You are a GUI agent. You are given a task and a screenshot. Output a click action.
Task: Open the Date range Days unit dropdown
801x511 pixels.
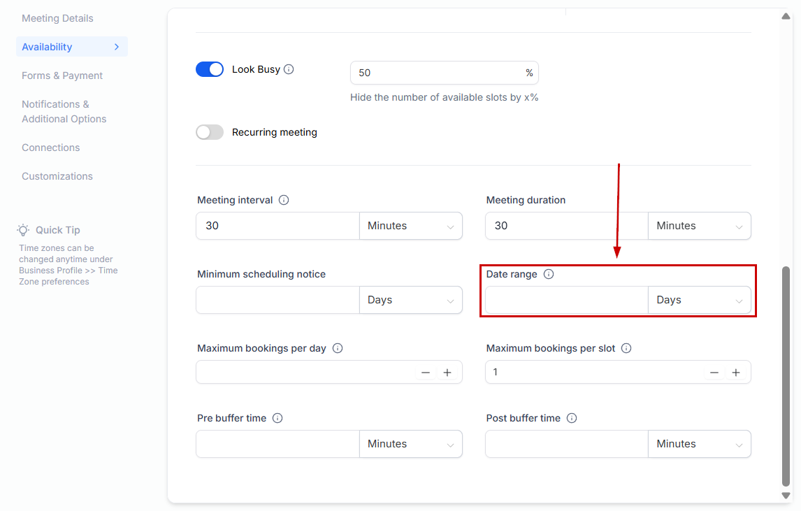click(699, 300)
